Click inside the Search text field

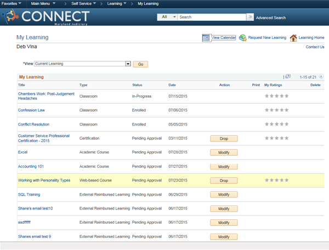pos(211,17)
